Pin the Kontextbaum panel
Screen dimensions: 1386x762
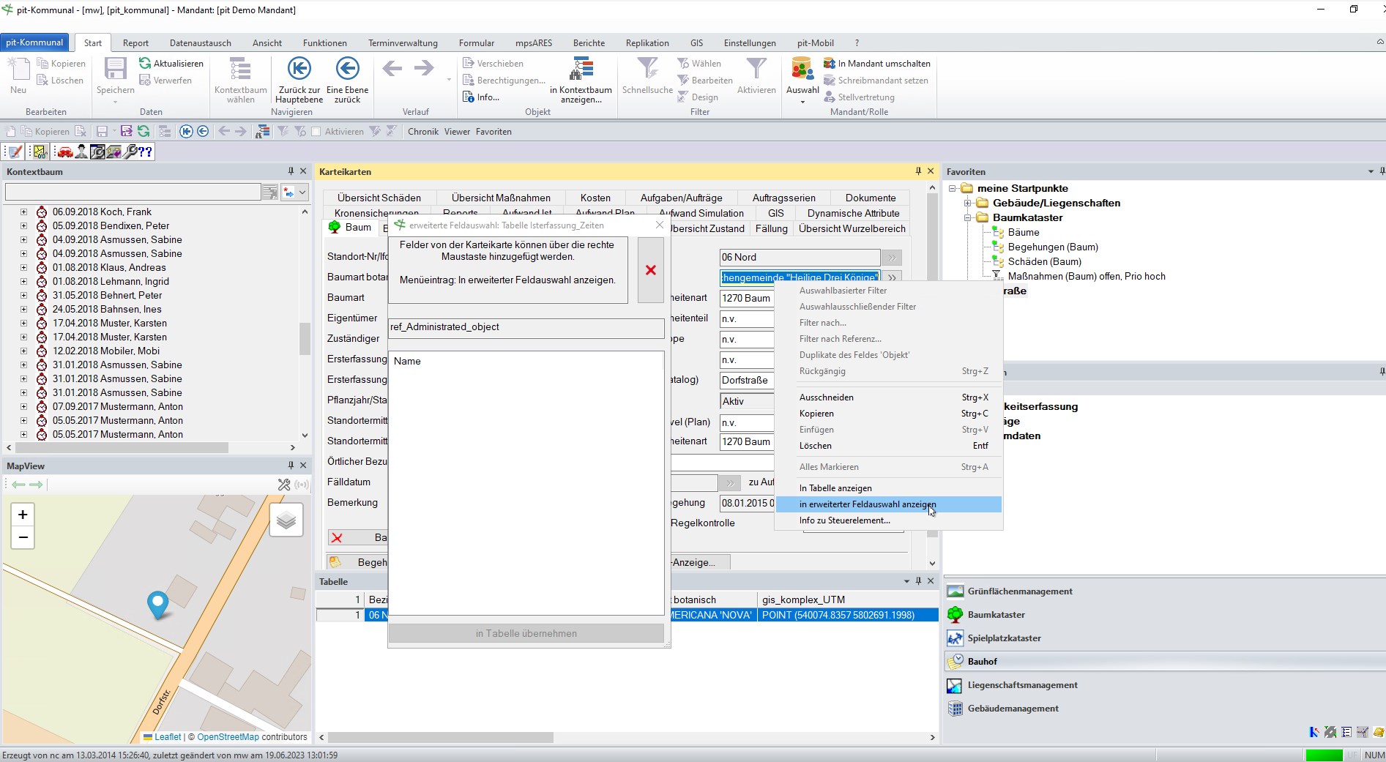click(x=291, y=171)
